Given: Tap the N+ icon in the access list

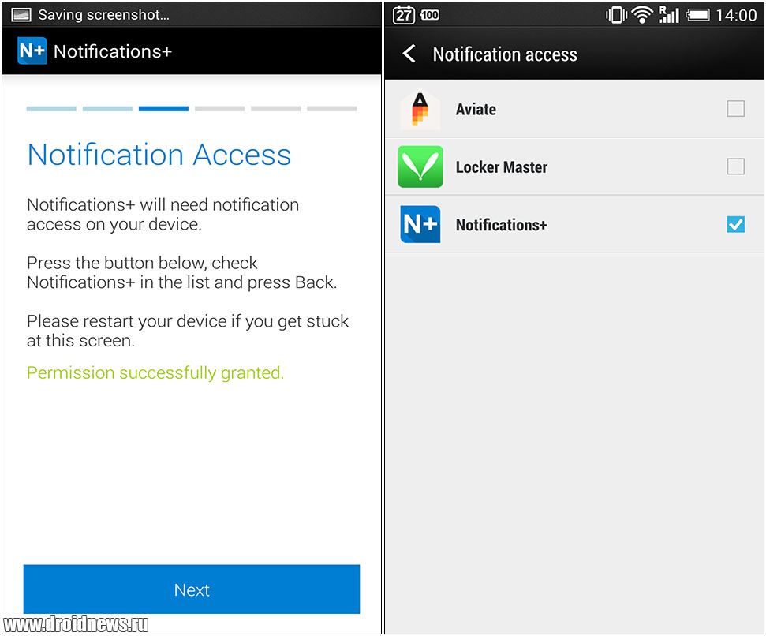Looking at the screenshot, I should pos(420,224).
